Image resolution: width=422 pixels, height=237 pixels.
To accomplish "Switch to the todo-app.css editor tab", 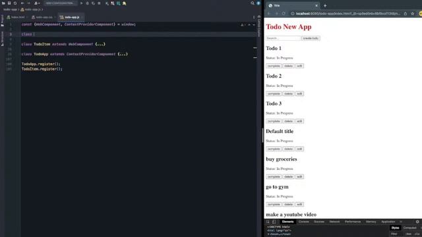I will click(44, 17).
